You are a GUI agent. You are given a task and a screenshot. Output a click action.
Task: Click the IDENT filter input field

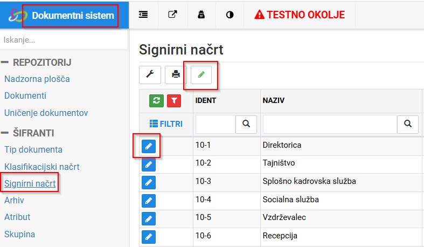pyautogui.click(x=216, y=124)
